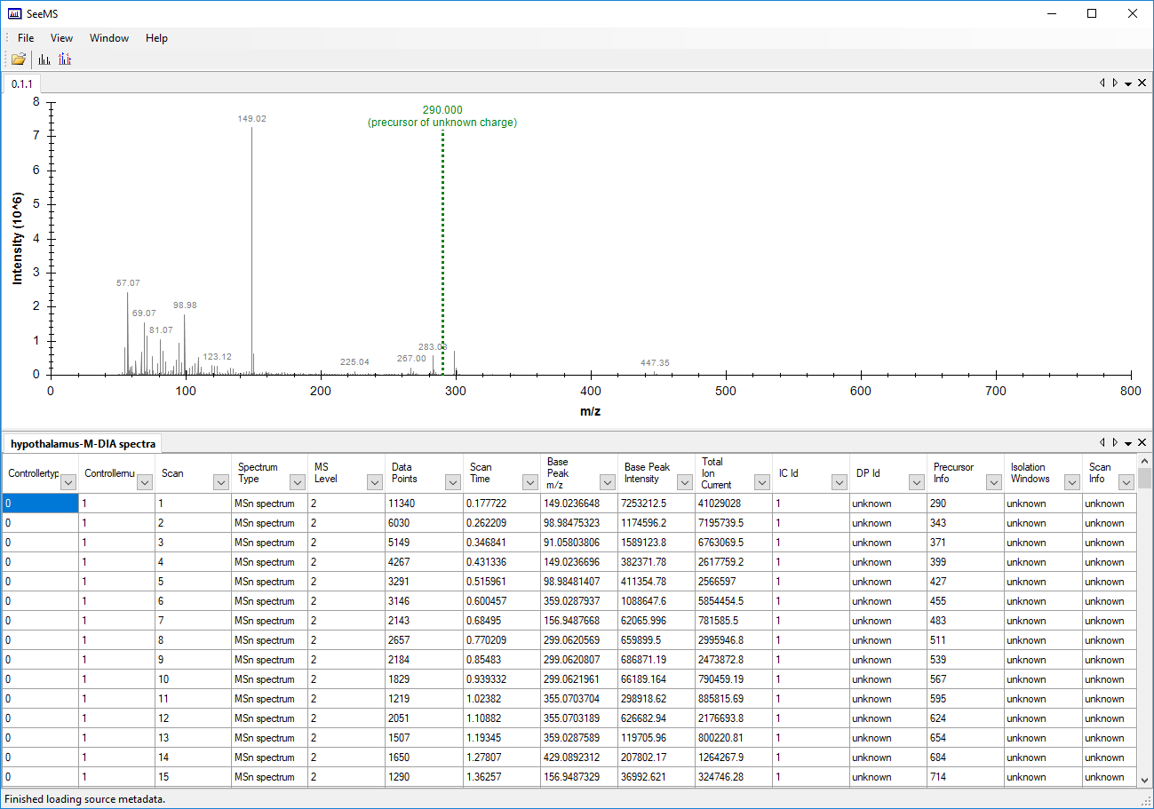This screenshot has width=1154, height=809.
Task: Open the Scan column filter dropdown
Action: pyautogui.click(x=221, y=482)
